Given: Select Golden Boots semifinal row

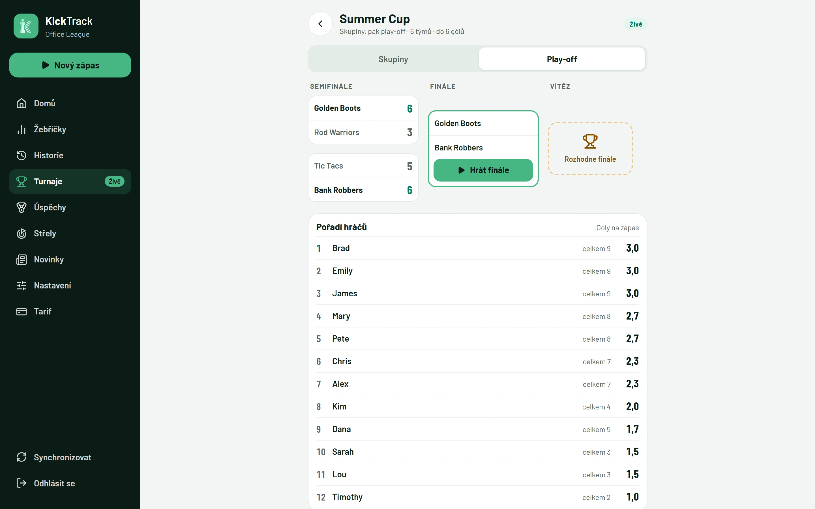Looking at the screenshot, I should (363, 108).
